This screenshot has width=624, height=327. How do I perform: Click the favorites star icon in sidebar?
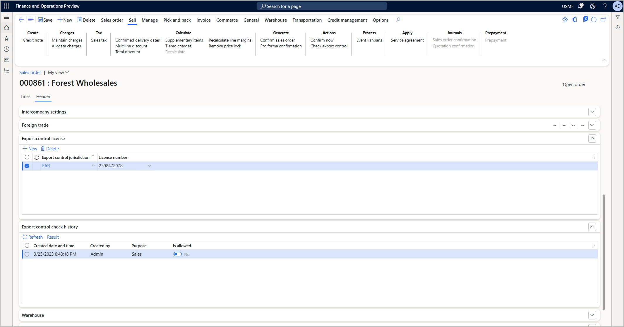tap(6, 38)
